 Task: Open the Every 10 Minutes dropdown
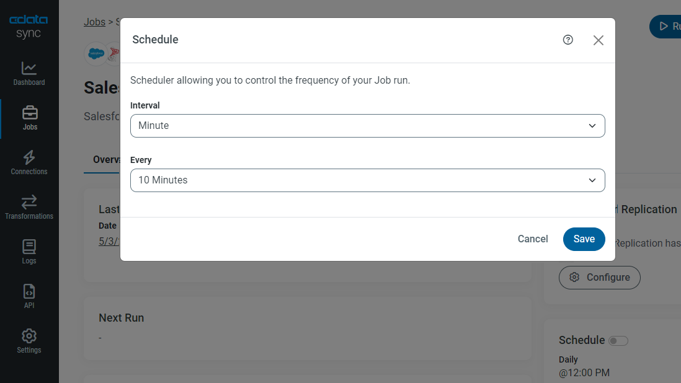[x=367, y=180]
